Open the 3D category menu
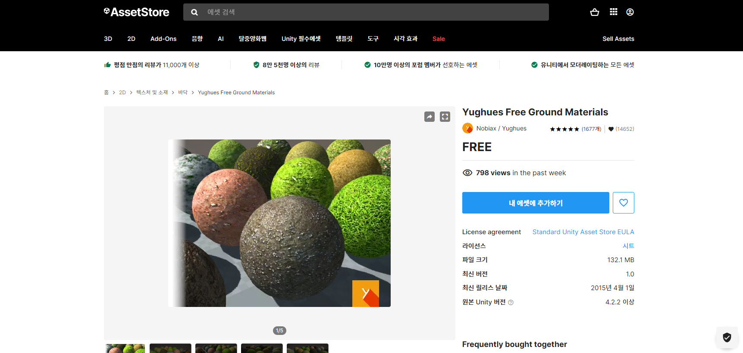743x353 pixels. tap(108, 39)
